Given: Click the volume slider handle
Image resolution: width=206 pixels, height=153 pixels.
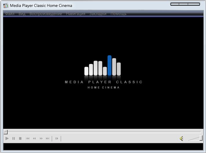Looking at the screenshot, I should pos(201,138).
